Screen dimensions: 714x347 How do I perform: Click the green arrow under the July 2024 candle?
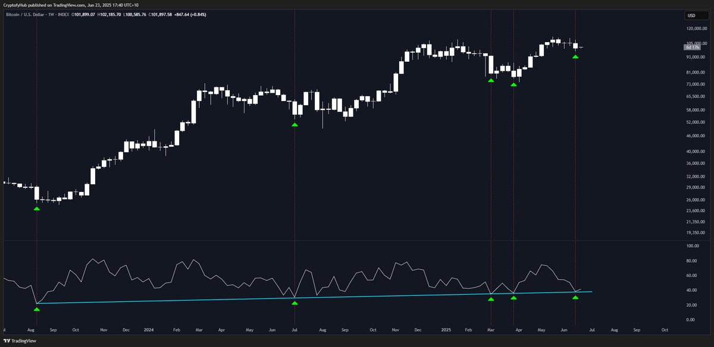(x=295, y=125)
